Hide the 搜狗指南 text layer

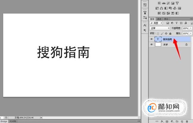[x=151, y=39]
